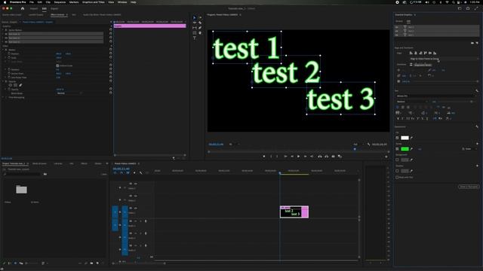
Task: Open Program Monitor settings wrench
Action: pos(369,144)
